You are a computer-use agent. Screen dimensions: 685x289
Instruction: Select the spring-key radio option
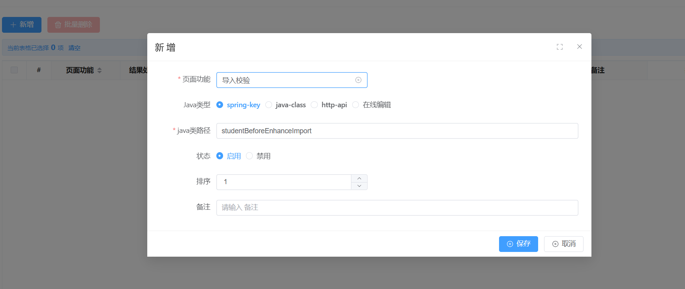(x=238, y=105)
